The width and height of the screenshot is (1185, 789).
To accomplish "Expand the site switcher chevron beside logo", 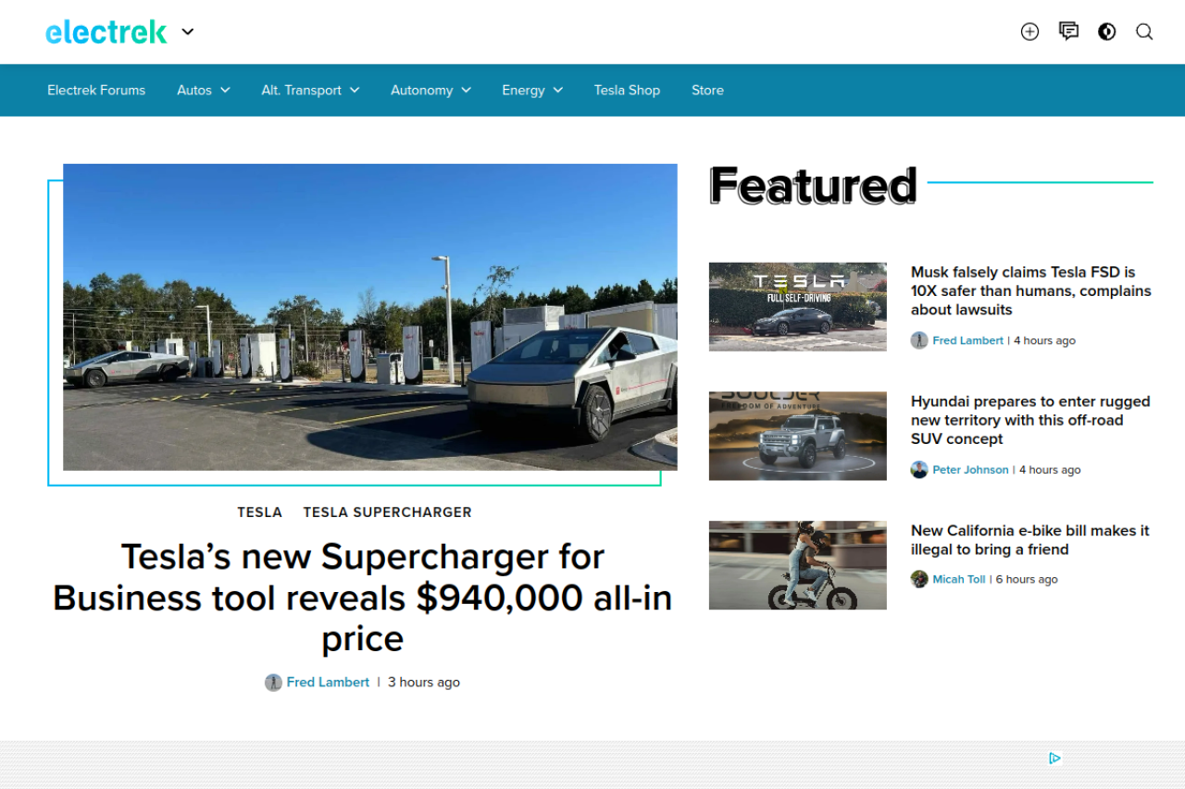I will click(x=188, y=31).
